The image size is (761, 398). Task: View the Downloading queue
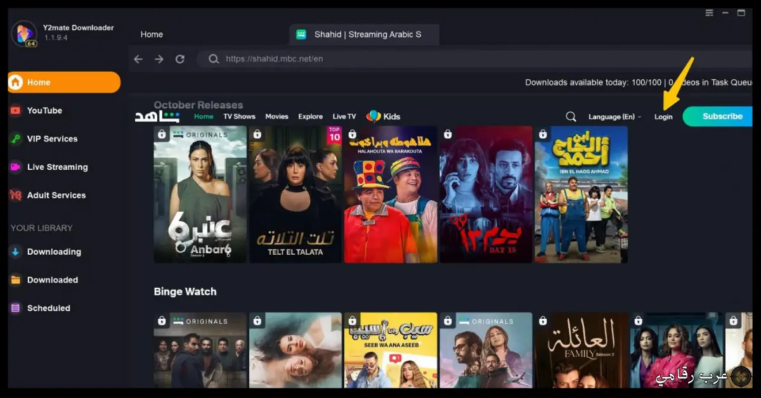(x=54, y=252)
